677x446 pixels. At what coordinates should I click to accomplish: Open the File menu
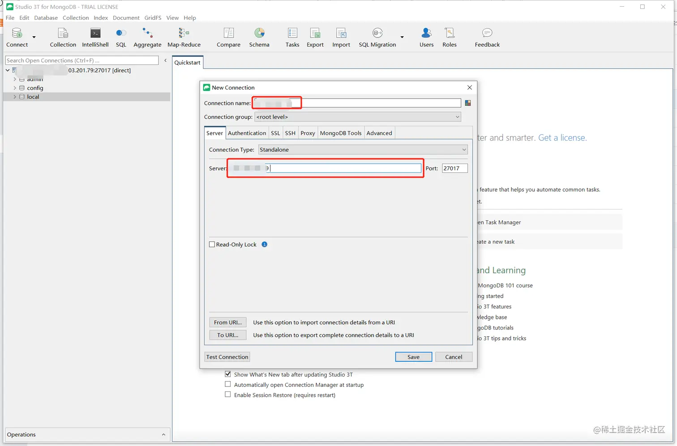click(x=10, y=18)
